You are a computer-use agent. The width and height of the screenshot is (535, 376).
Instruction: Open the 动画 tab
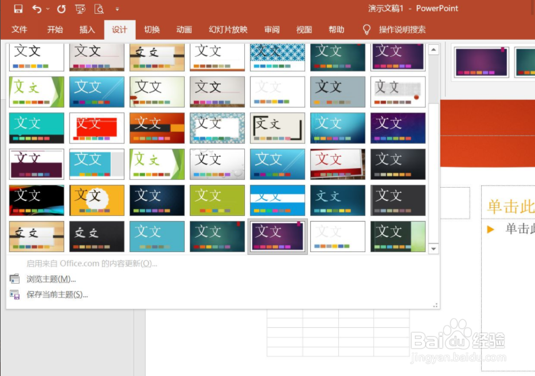click(x=184, y=30)
